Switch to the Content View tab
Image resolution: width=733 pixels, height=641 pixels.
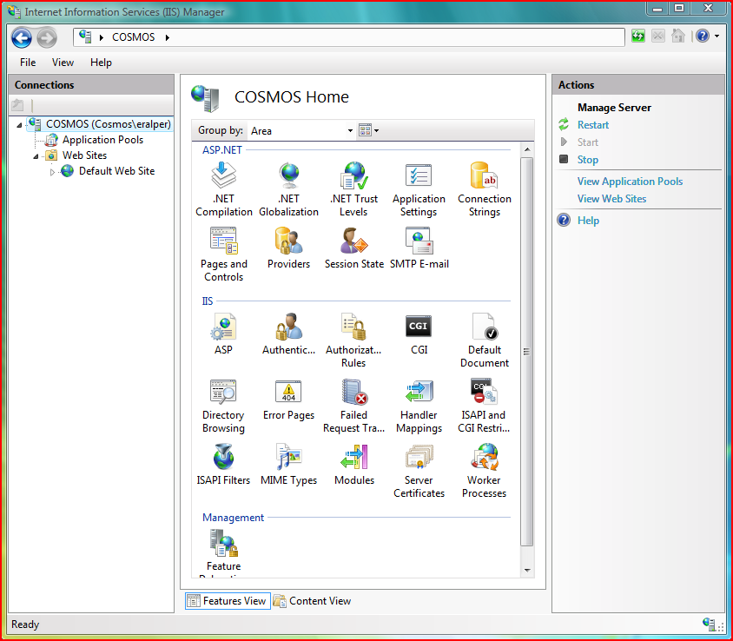tap(313, 601)
